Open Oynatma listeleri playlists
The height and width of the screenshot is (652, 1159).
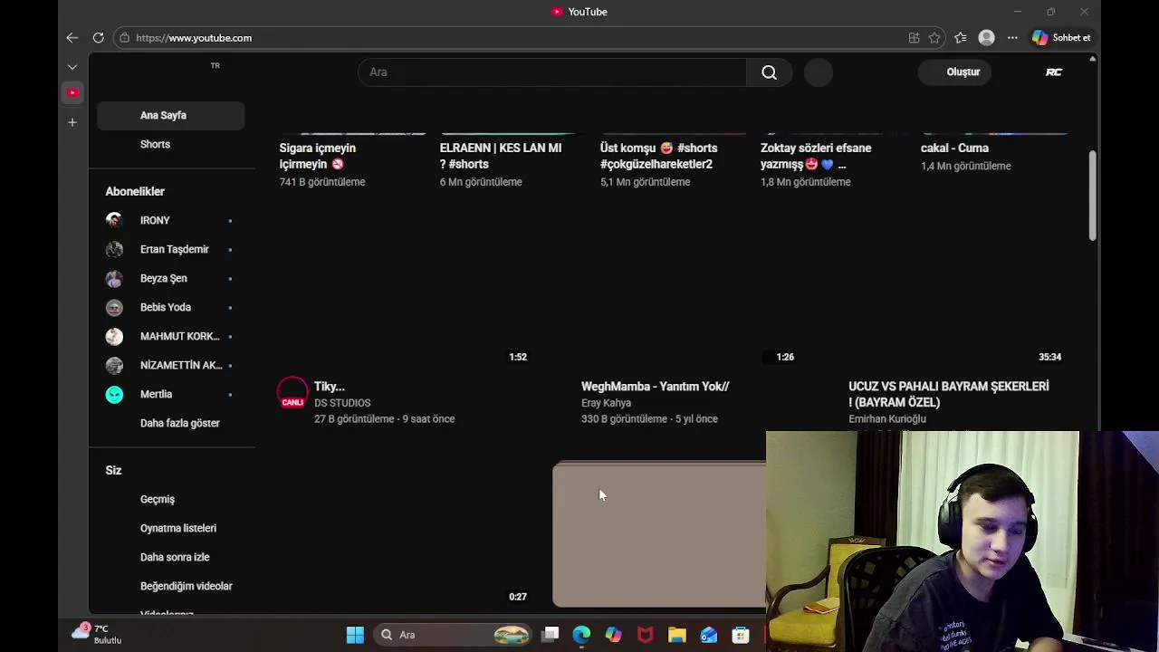click(x=170, y=528)
